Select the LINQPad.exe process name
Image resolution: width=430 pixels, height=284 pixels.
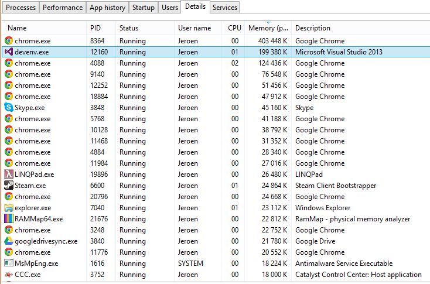35,174
